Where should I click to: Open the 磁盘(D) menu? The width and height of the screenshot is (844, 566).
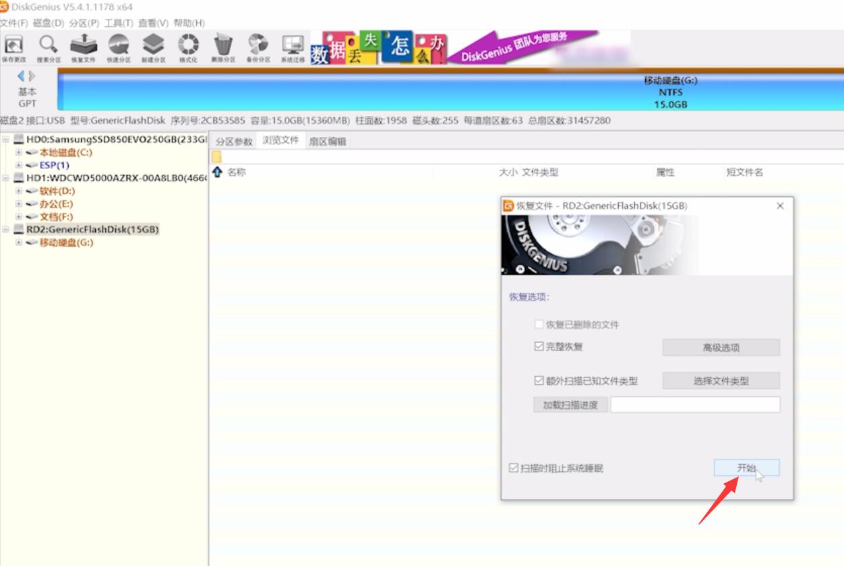[49, 23]
